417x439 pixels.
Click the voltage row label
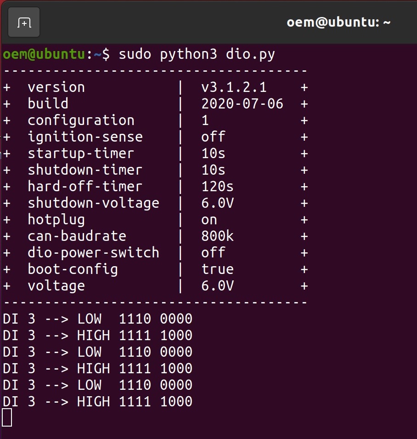(x=56, y=286)
